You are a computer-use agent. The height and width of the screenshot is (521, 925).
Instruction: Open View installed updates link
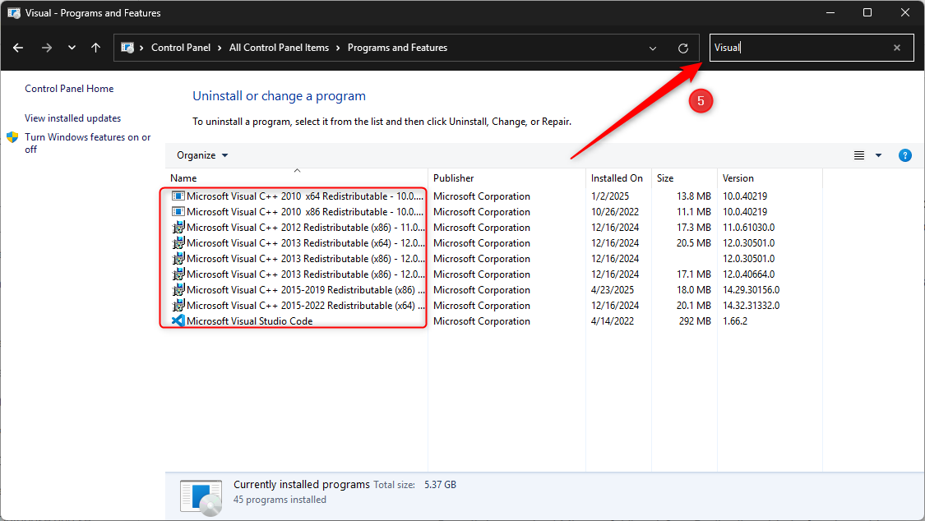[72, 118]
